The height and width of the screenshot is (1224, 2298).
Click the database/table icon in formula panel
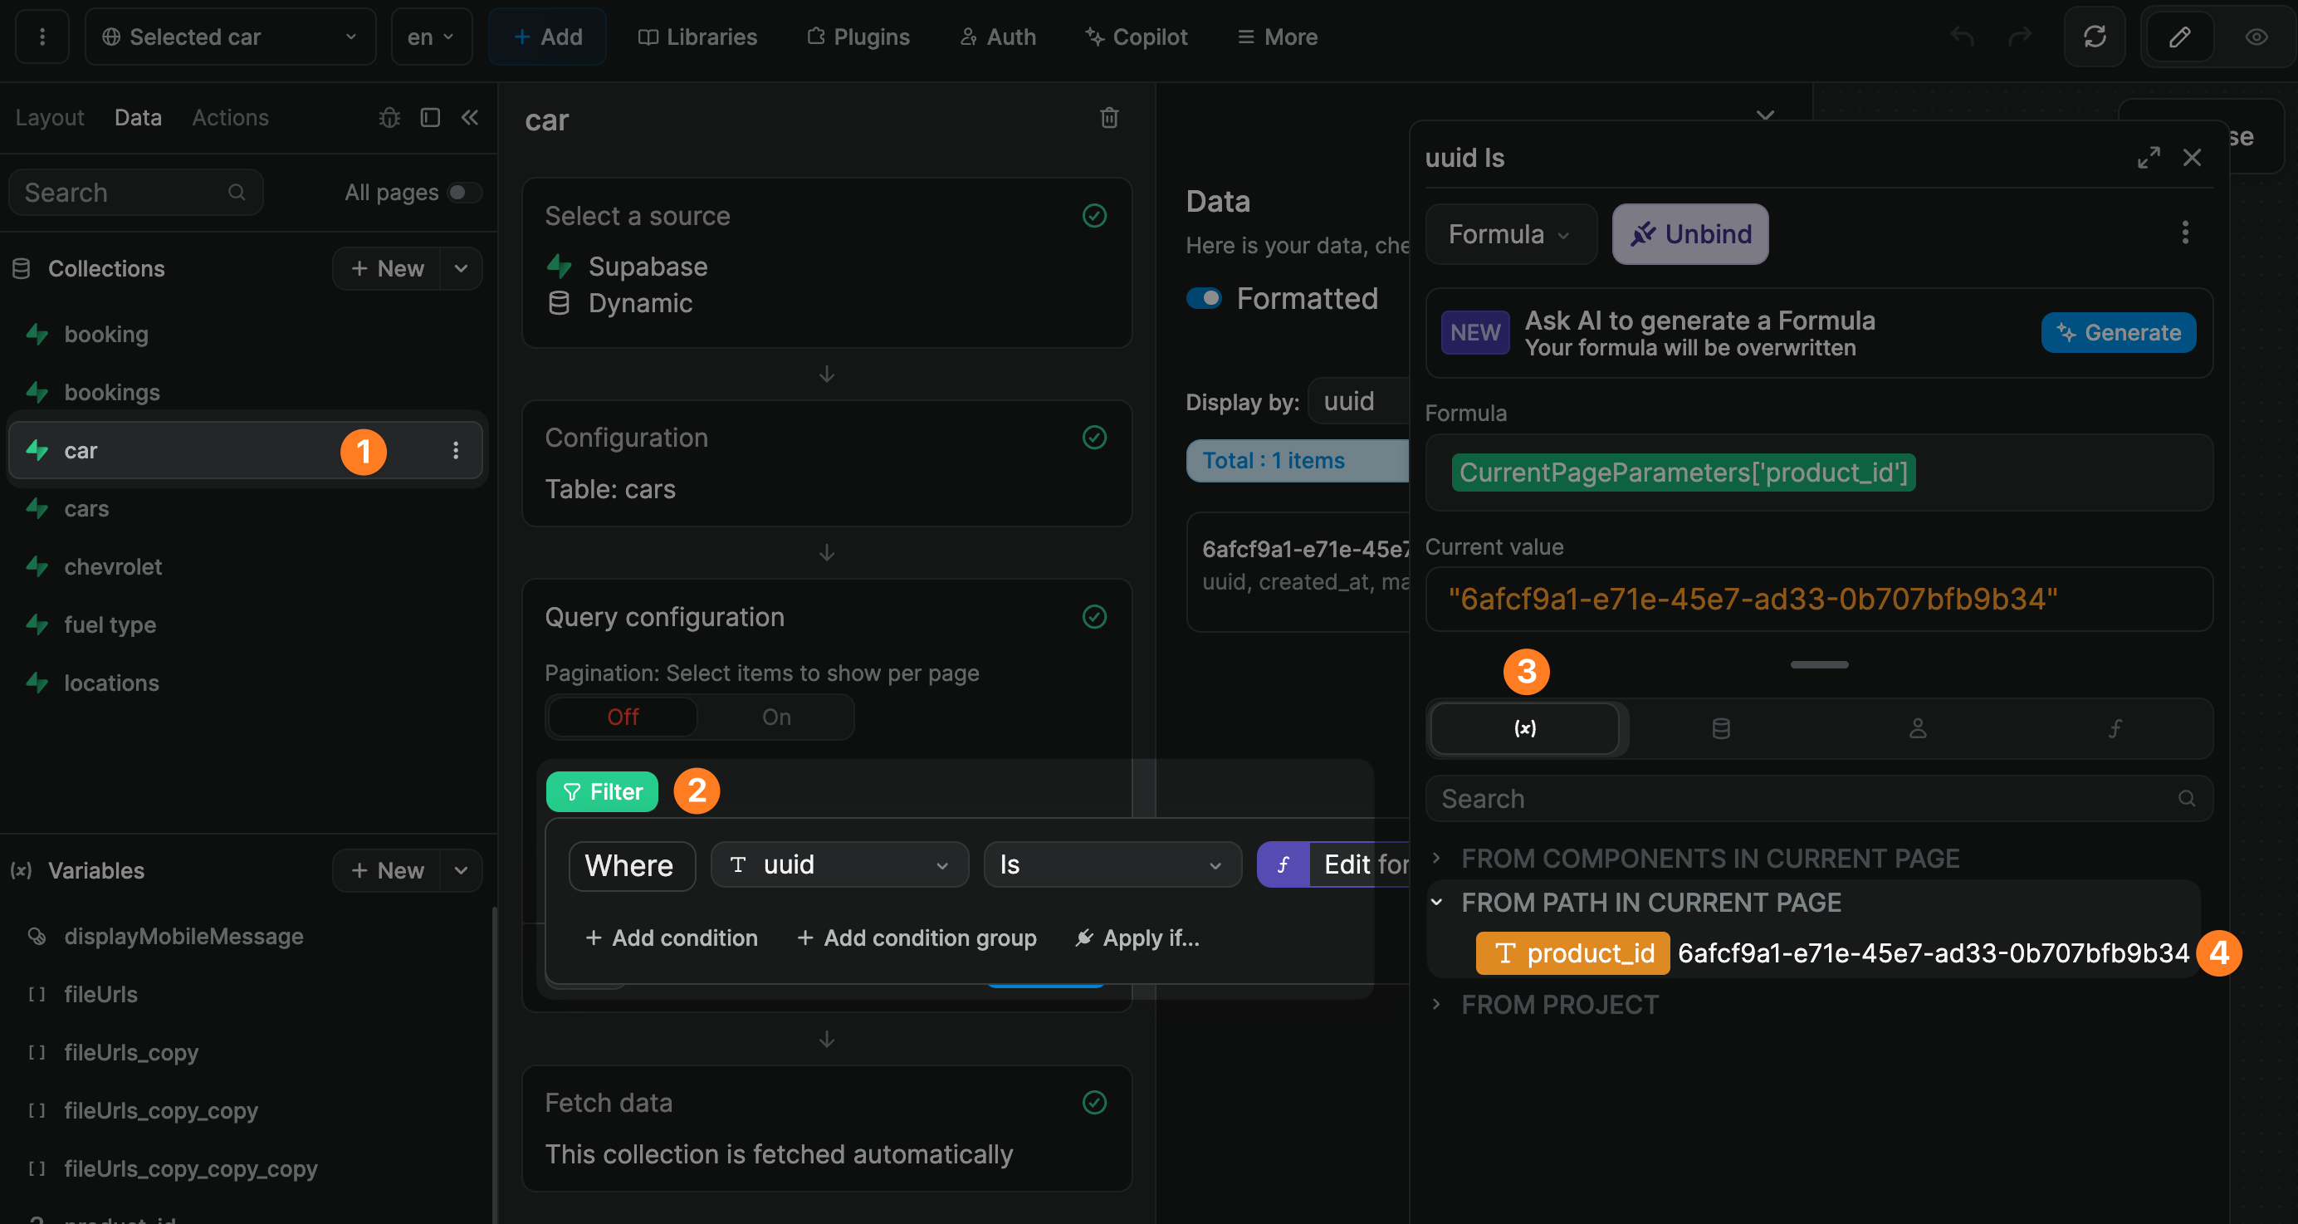point(1719,728)
